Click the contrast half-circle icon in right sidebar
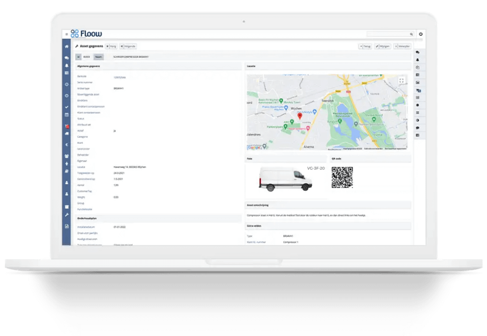This screenshot has width=487, height=336. point(418,120)
